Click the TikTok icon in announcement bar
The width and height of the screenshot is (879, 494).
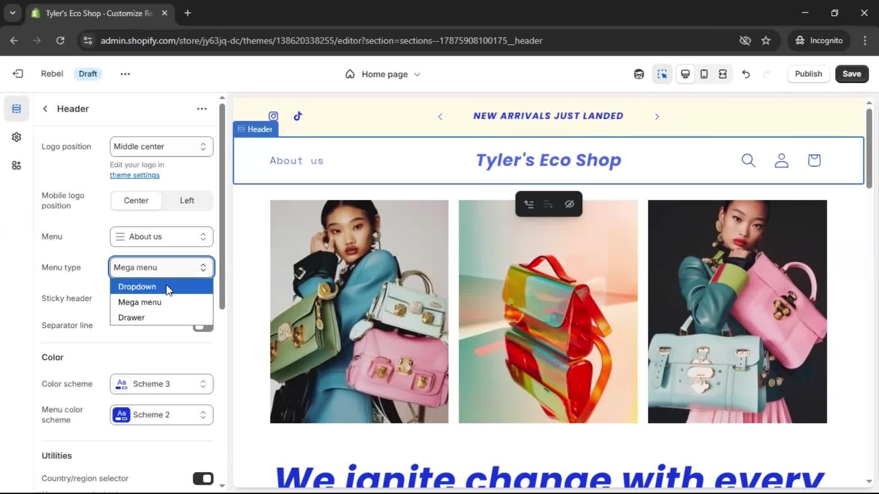[298, 116]
